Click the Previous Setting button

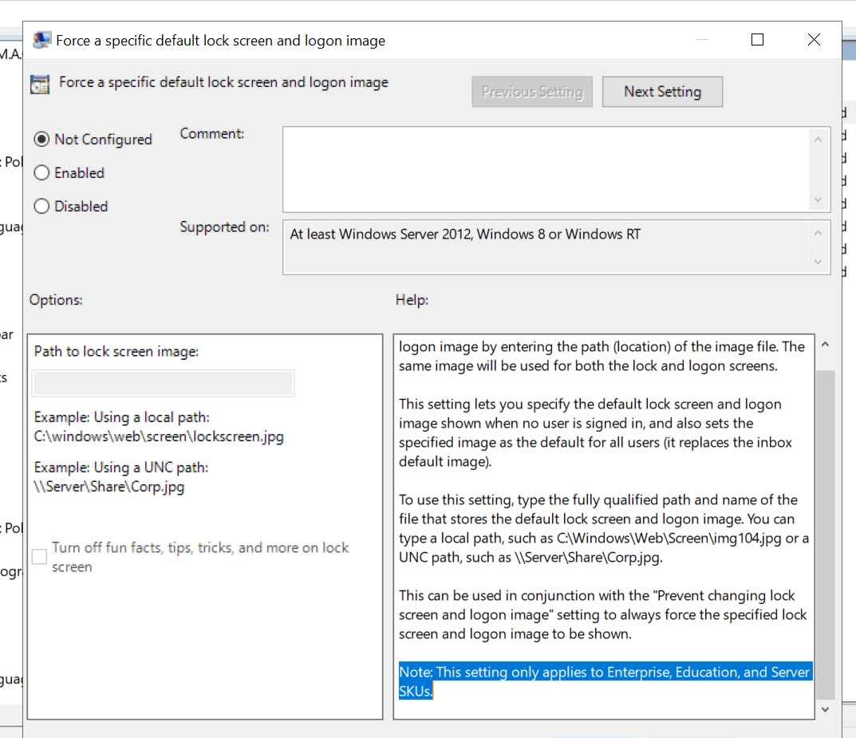pos(532,92)
